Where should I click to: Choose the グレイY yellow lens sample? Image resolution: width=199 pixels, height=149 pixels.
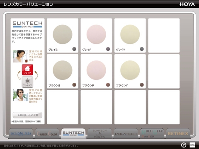[130, 34]
